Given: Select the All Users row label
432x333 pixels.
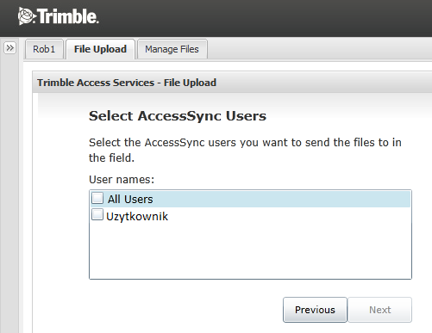Looking at the screenshot, I should (x=130, y=199).
